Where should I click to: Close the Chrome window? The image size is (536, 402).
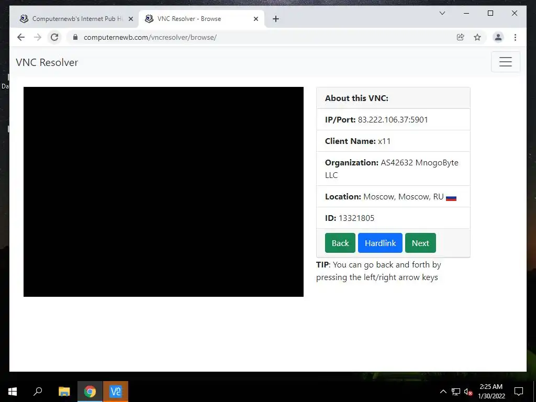(514, 13)
